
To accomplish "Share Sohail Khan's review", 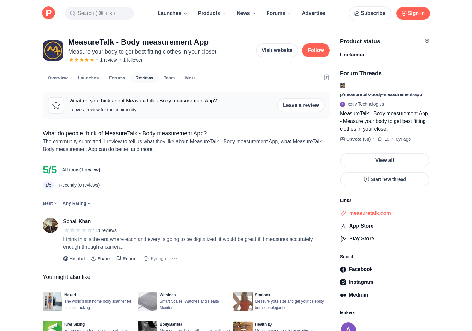I will [100, 259].
